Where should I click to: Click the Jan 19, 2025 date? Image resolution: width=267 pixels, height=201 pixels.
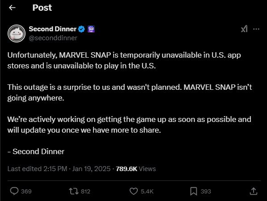coord(91,169)
